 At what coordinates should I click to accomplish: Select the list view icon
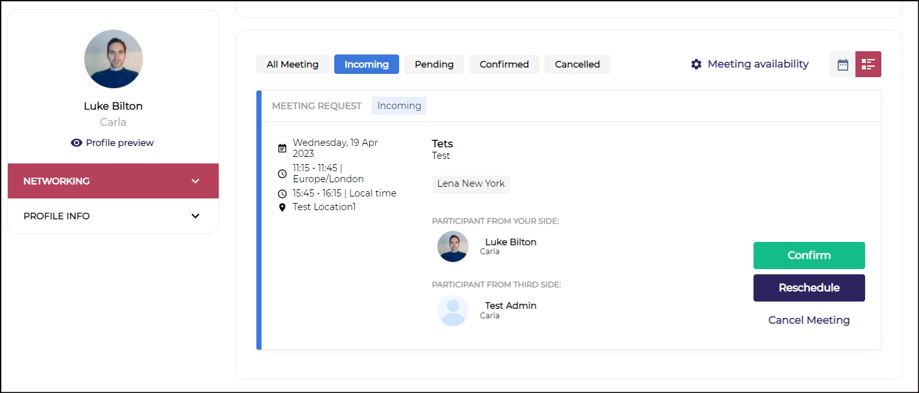(868, 64)
